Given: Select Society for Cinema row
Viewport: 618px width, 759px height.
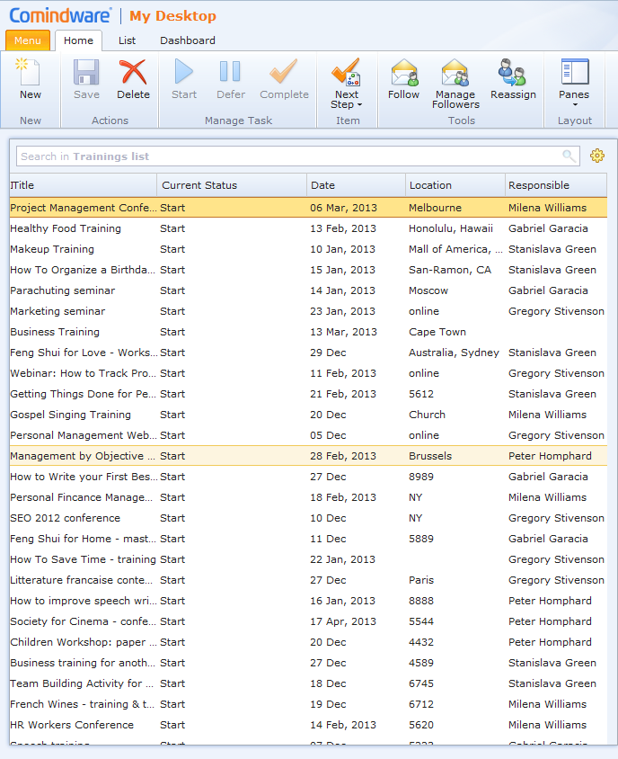Looking at the screenshot, I should tap(308, 621).
